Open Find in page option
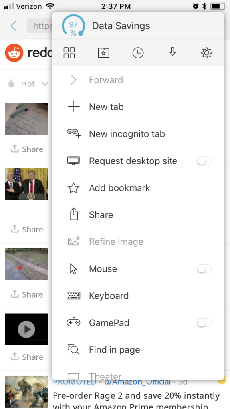The height and width of the screenshot is (409, 230). pyautogui.click(x=138, y=349)
